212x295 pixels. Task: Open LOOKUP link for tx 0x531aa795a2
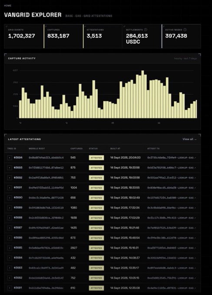(182, 178)
